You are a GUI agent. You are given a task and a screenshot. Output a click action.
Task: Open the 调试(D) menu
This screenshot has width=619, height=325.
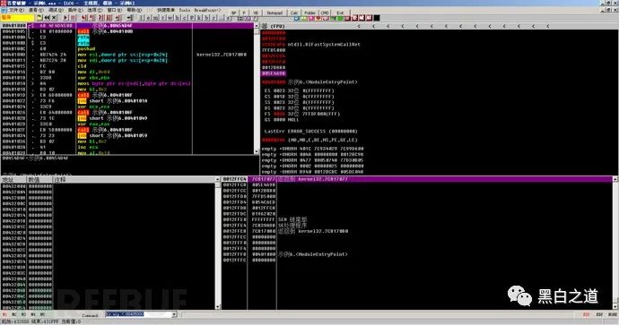(x=56, y=10)
